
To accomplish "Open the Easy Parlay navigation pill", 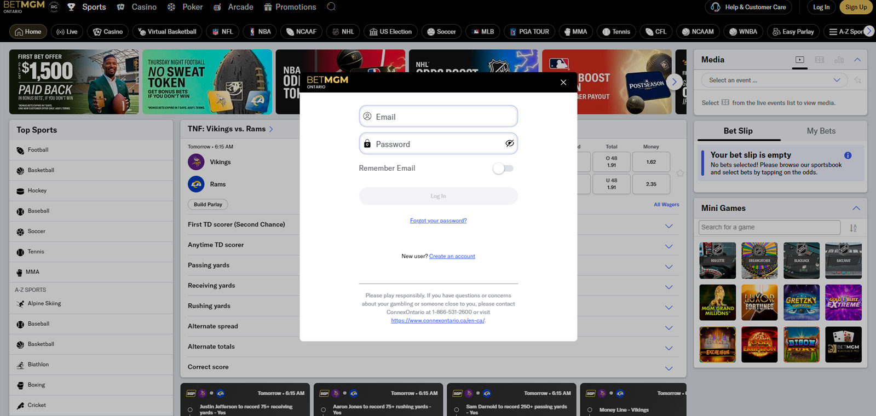I will (793, 32).
